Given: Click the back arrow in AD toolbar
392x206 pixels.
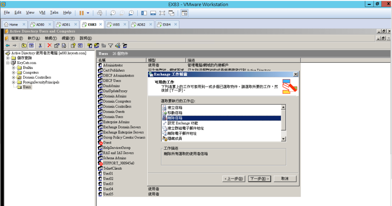Looking at the screenshot, I should pos(7,45).
